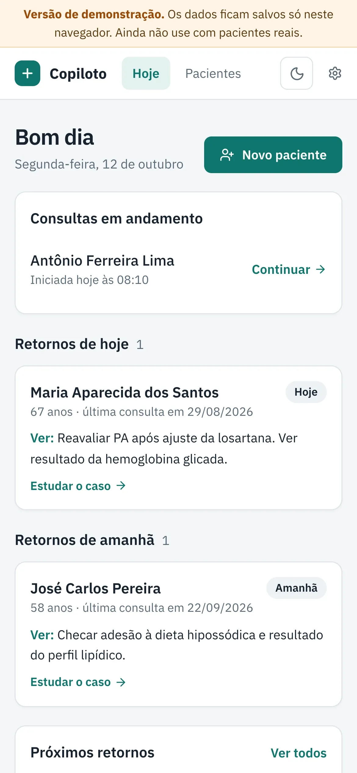
Task: Continue Antônio Ferreira Lima's consultation
Action: tap(289, 269)
